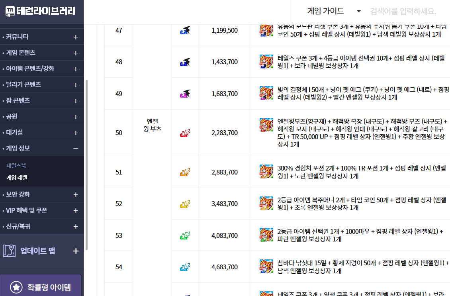This screenshot has height=296, width=450.
Task: Open the 테일즈북 submenu link
Action: (16, 166)
